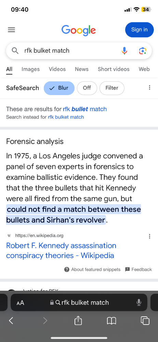Viewport: 158px width, 342px height.
Task: Select the Filter SafeSearch option
Action: point(112,88)
